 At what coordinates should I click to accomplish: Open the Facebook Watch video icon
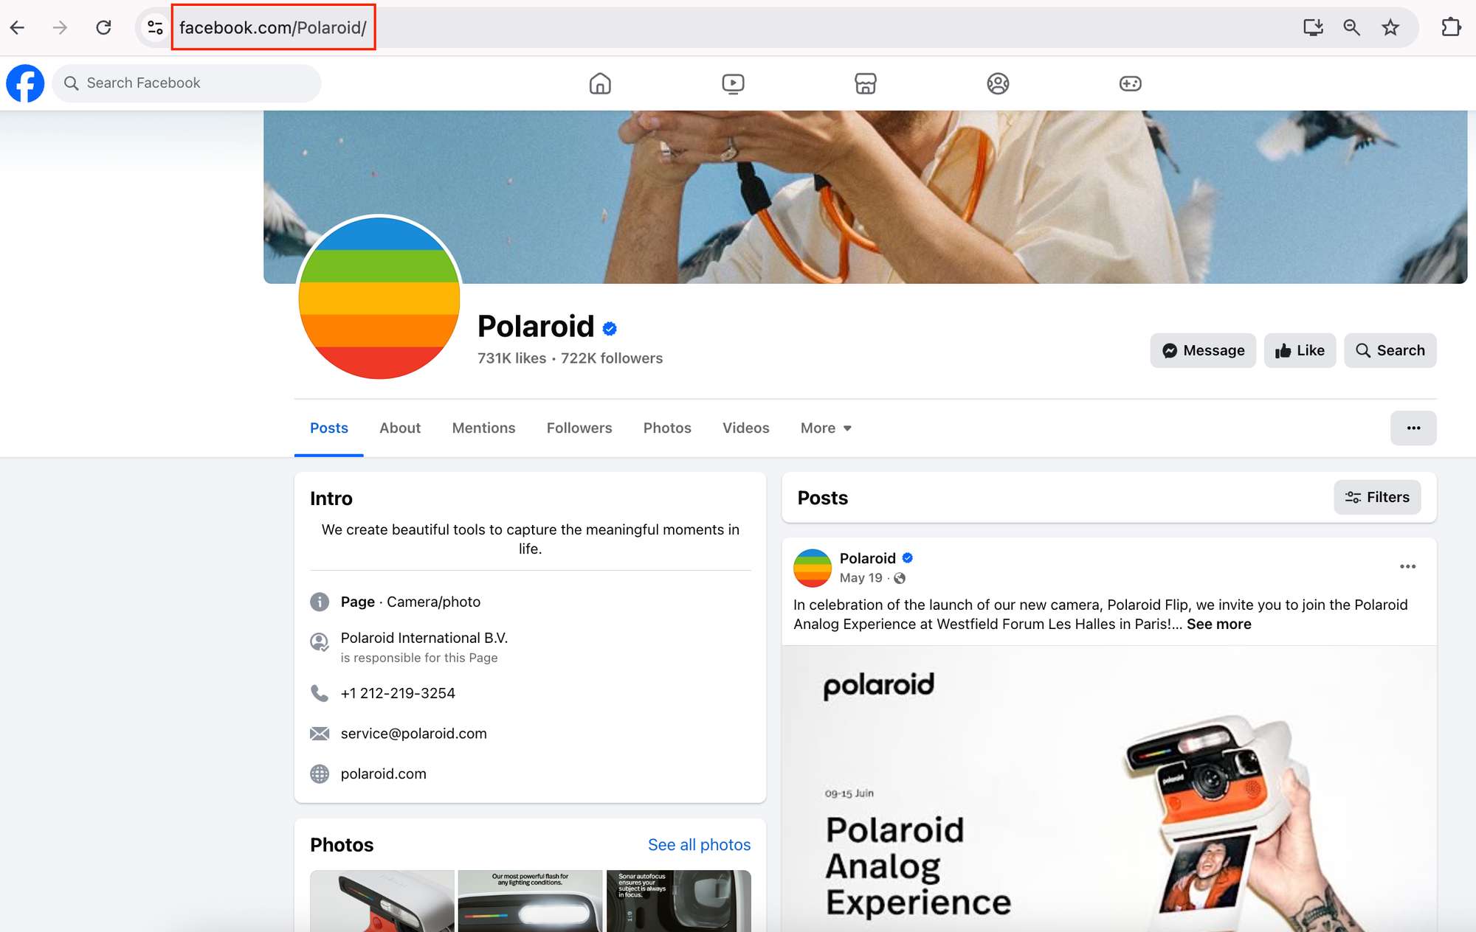tap(733, 83)
